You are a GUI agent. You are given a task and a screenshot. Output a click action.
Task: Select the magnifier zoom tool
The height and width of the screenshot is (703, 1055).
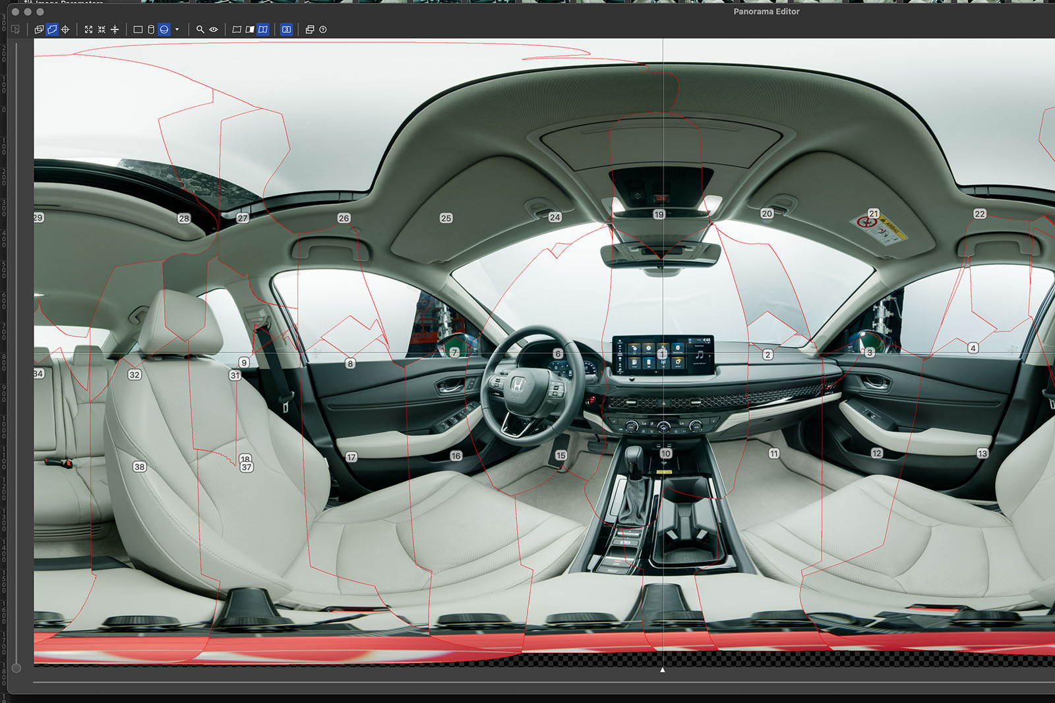[x=200, y=29]
